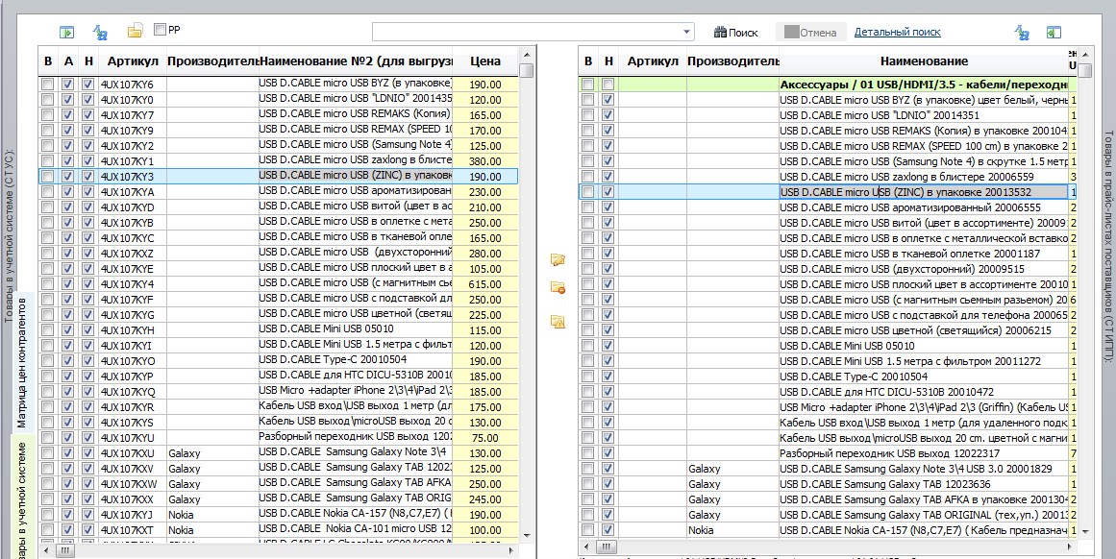Select right row 'micro USB ароматизированный 20006555'
Viewport: 1116px width, 559px height.
click(x=923, y=207)
